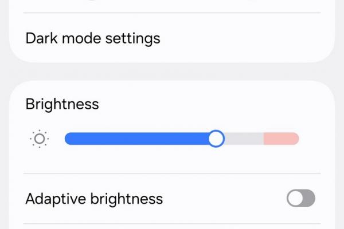Image resolution: width=344 pixels, height=229 pixels.
Task: Open Dark mode settings
Action: [93, 39]
